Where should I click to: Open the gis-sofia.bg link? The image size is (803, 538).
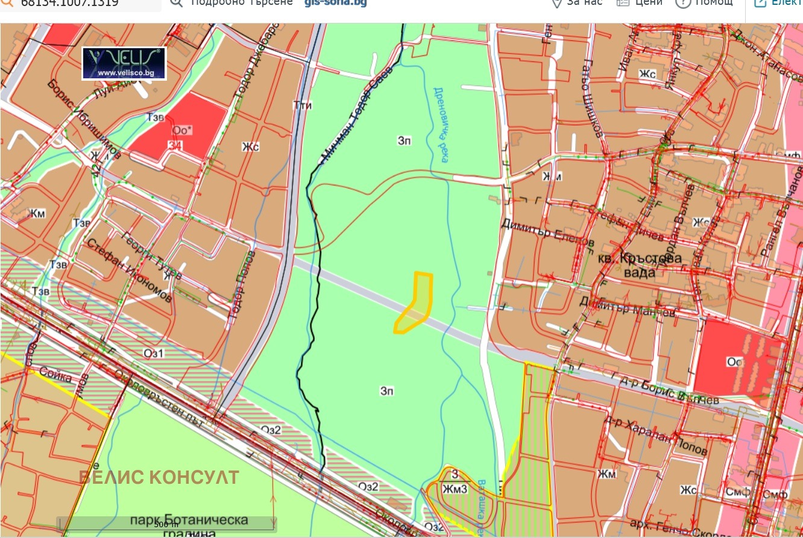pyautogui.click(x=335, y=2)
